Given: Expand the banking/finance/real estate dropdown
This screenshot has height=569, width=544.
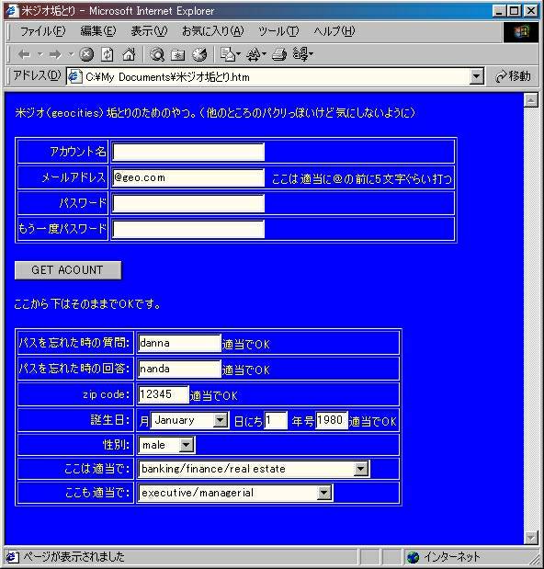Looking at the screenshot, I should (361, 469).
